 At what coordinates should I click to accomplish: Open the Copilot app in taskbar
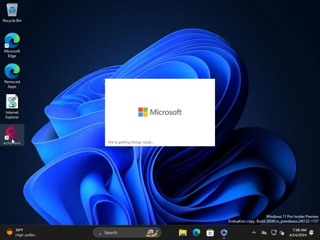tap(224, 232)
